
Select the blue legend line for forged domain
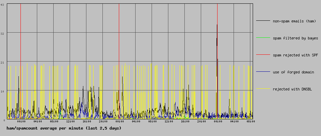[263, 71]
